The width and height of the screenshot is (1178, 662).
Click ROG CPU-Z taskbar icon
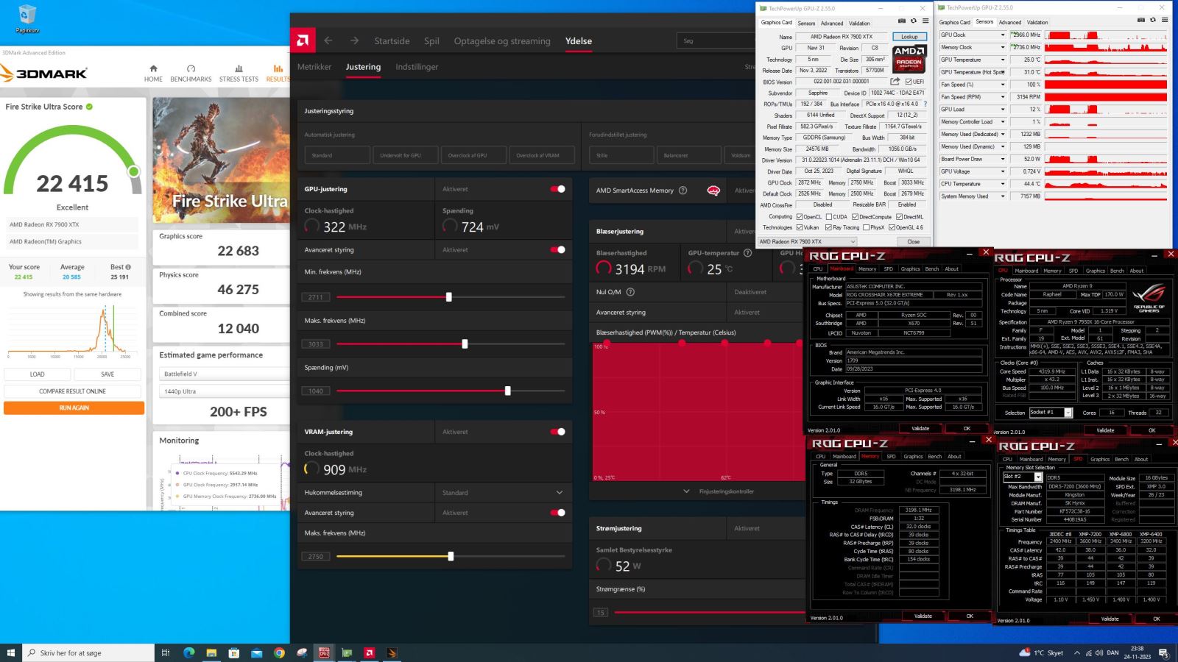pyautogui.click(x=324, y=652)
